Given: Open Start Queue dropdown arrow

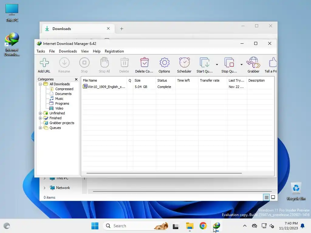Looking at the screenshot, I should click(x=217, y=65).
